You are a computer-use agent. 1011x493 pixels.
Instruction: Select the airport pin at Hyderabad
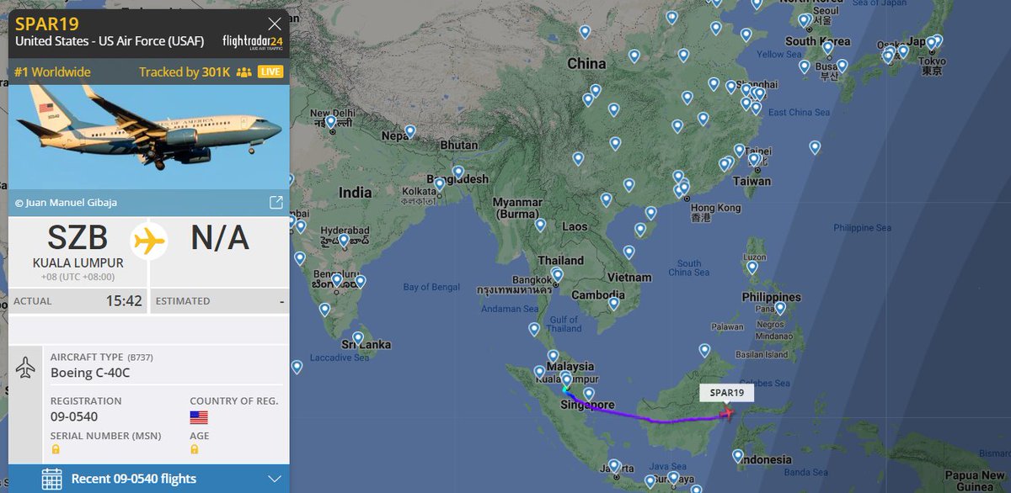point(343,242)
